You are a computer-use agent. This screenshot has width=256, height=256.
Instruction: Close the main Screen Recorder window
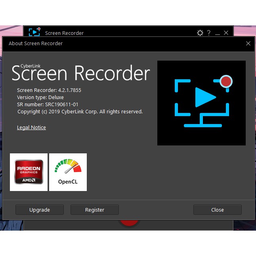[x=226, y=33]
